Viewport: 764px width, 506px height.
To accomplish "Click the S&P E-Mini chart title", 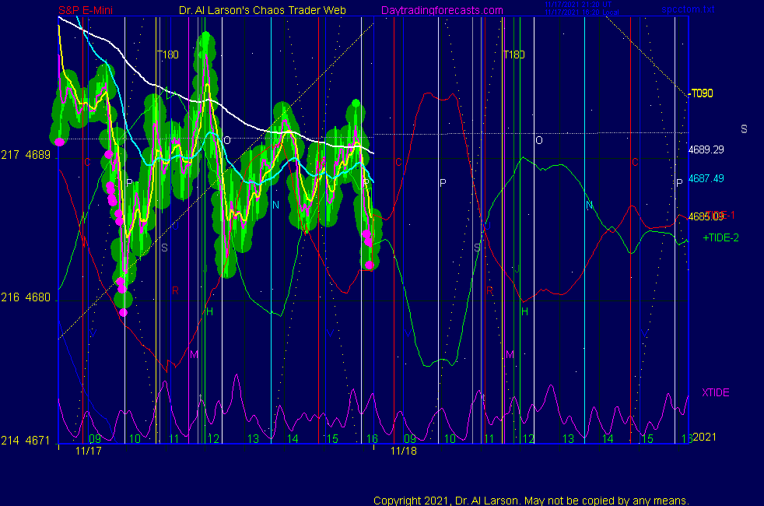I will point(86,10).
